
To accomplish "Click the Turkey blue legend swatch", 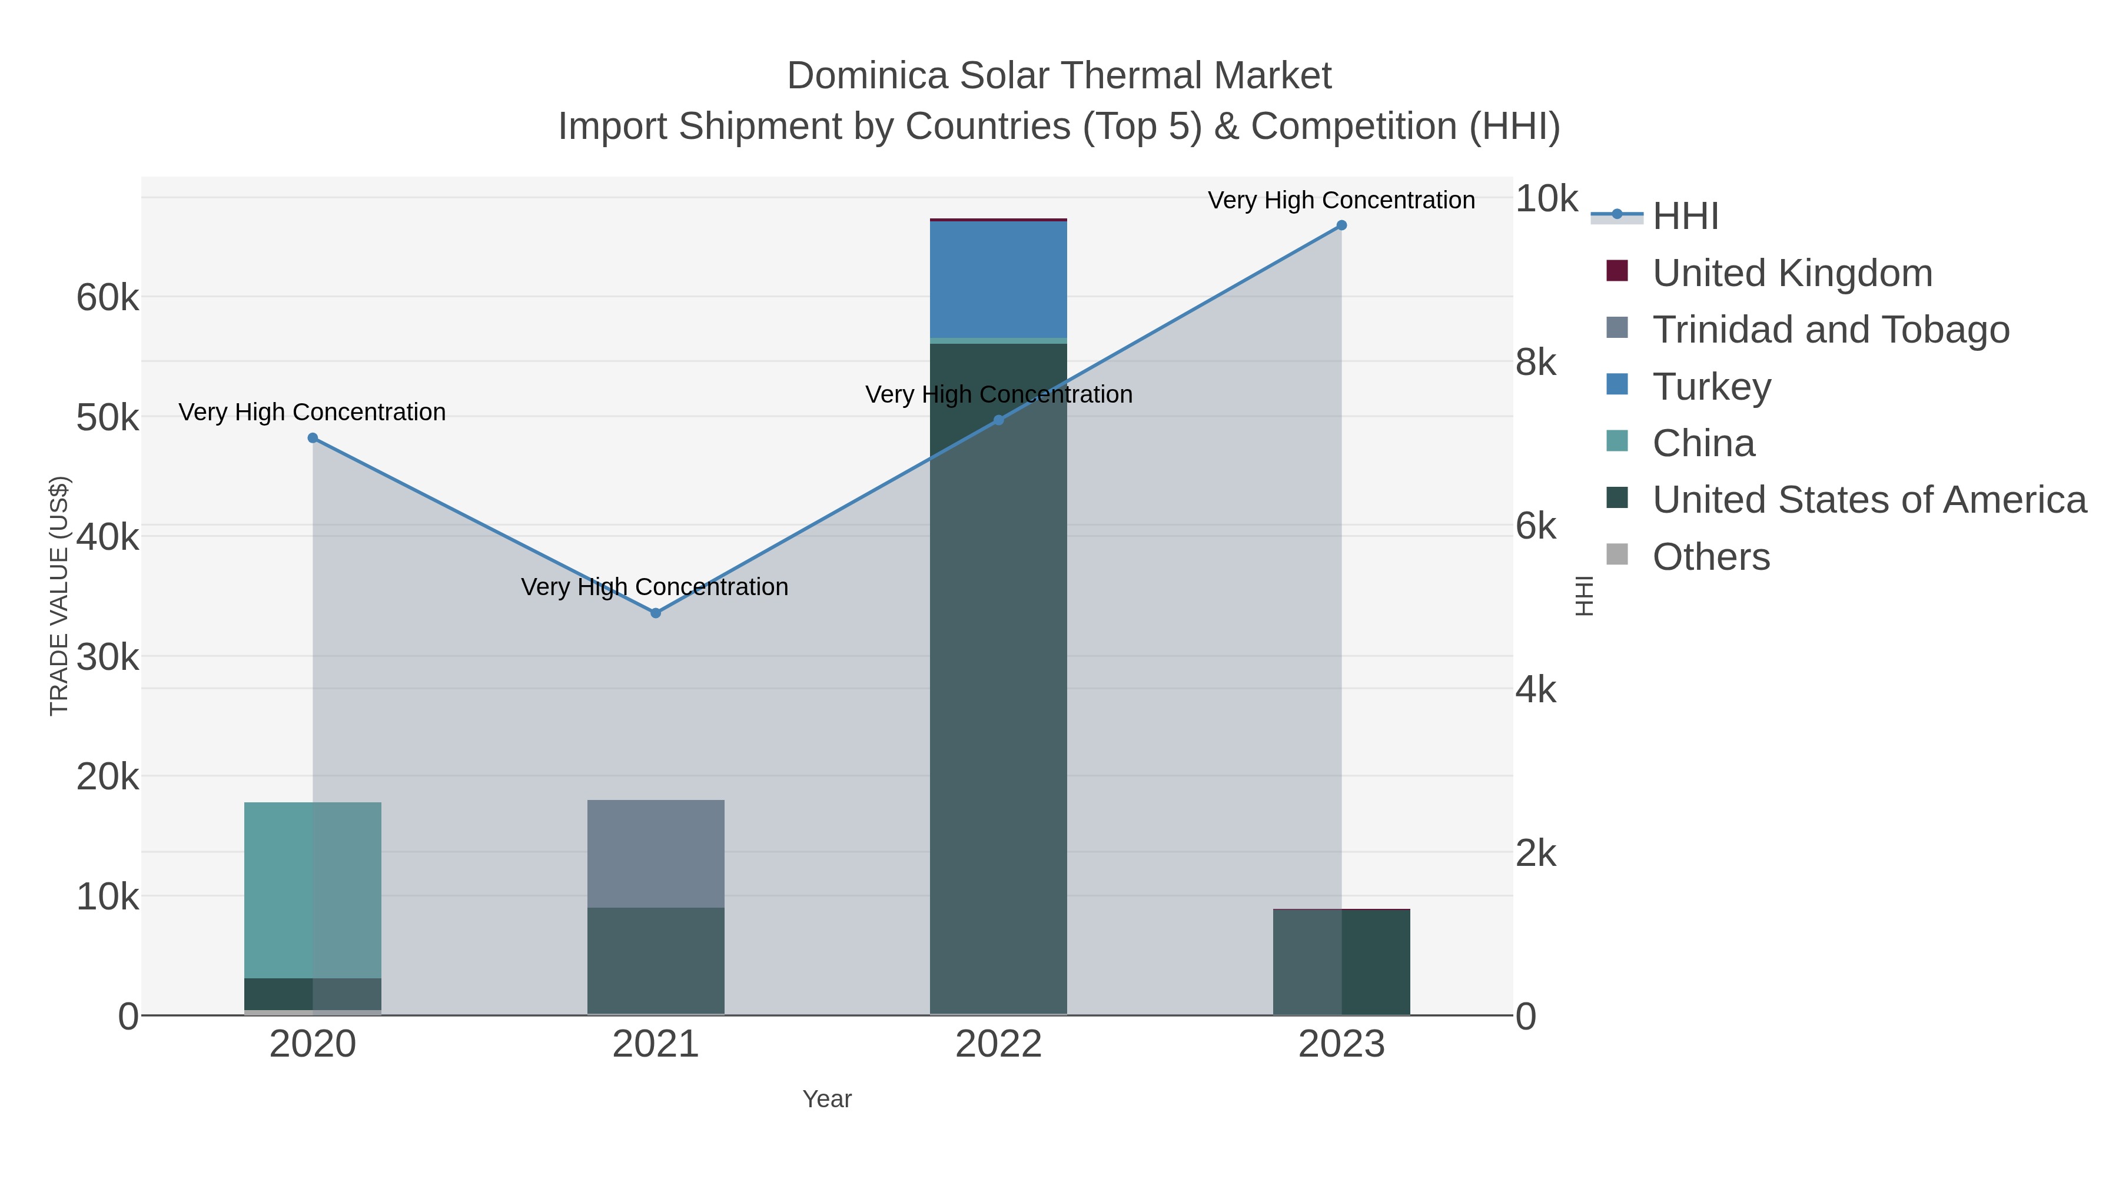I will [x=1618, y=384].
